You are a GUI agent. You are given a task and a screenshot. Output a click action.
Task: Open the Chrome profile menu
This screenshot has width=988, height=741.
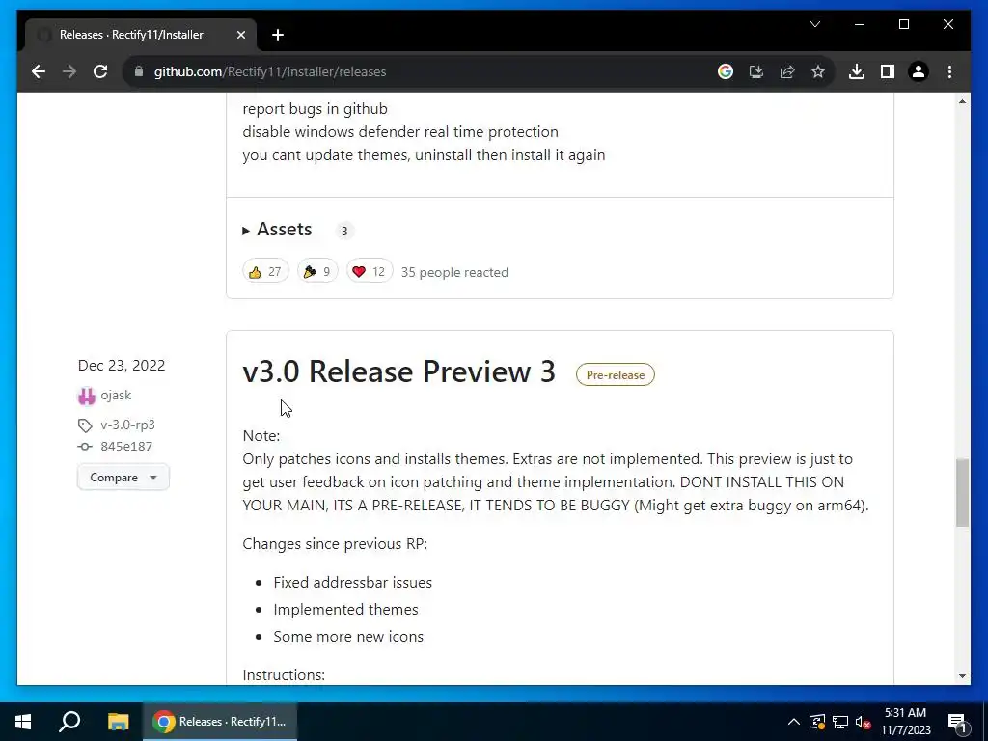(x=919, y=71)
